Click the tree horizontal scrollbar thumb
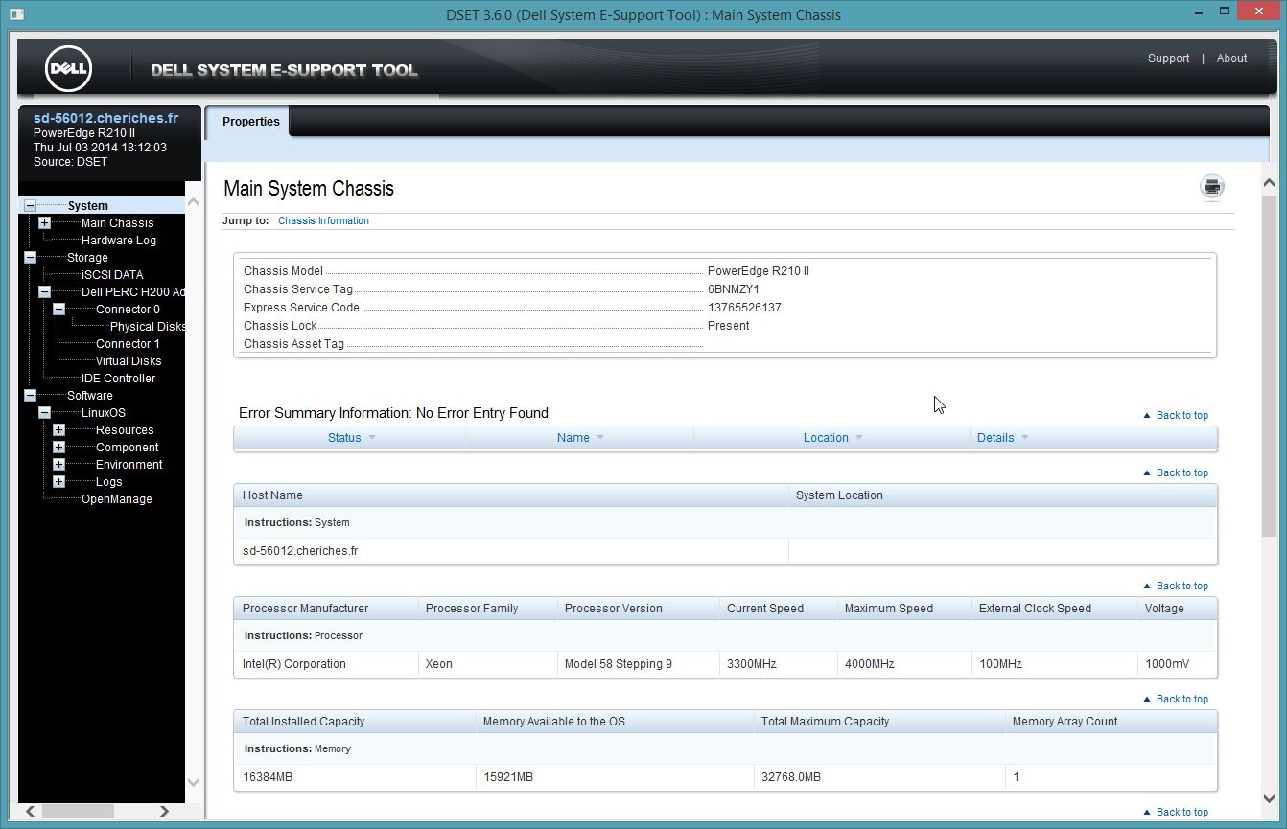 [78, 811]
